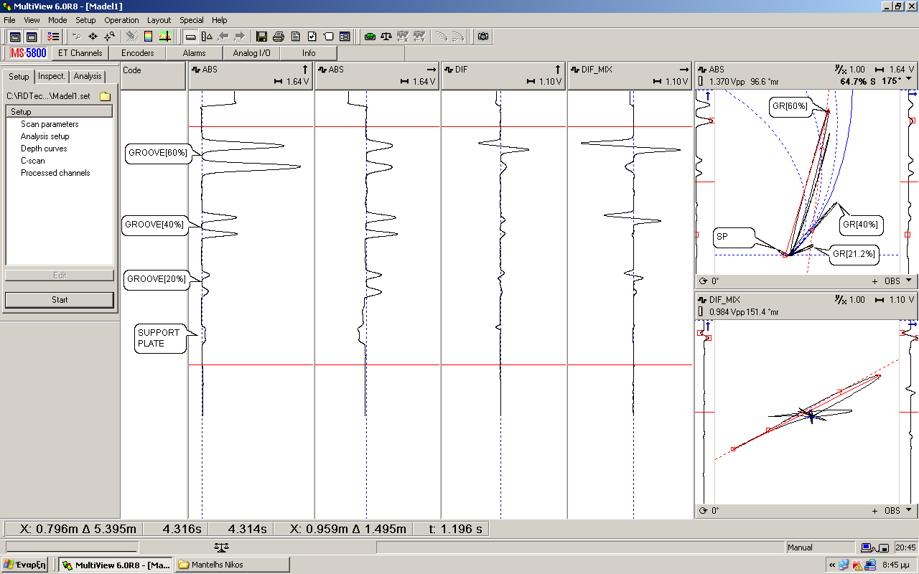This screenshot has height=574, width=919.
Task: Click the vertical ruler with triangle icon
Action: point(207,37)
